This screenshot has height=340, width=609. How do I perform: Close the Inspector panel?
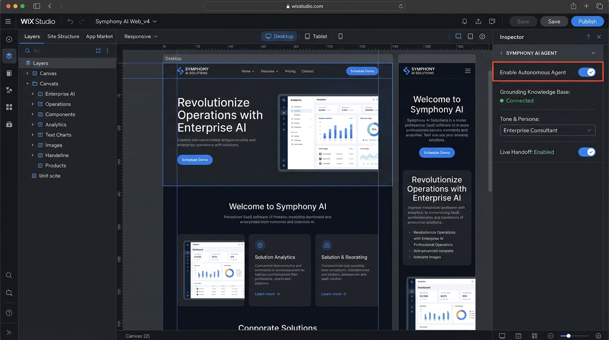599,37
